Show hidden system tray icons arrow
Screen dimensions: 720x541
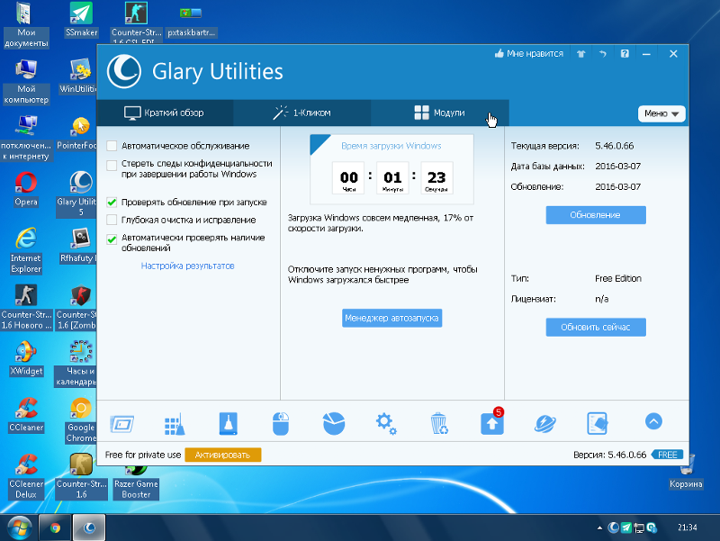tap(599, 528)
